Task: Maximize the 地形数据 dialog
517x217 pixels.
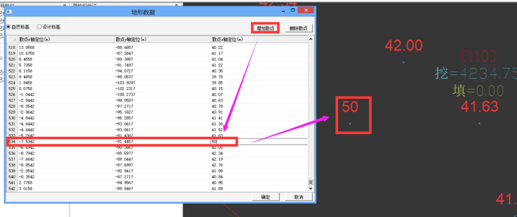Action: pyautogui.click(x=292, y=11)
